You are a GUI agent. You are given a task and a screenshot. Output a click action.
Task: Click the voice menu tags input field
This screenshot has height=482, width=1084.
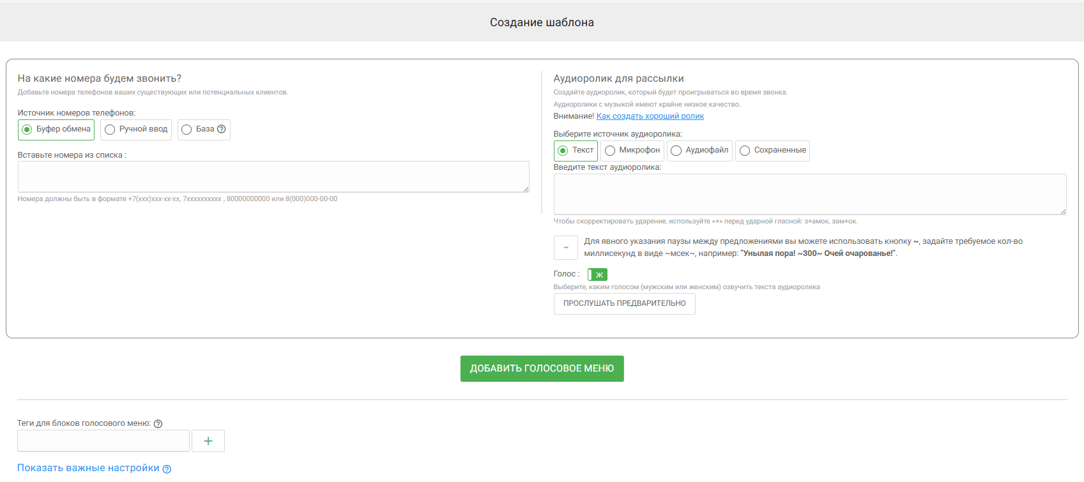coord(103,441)
